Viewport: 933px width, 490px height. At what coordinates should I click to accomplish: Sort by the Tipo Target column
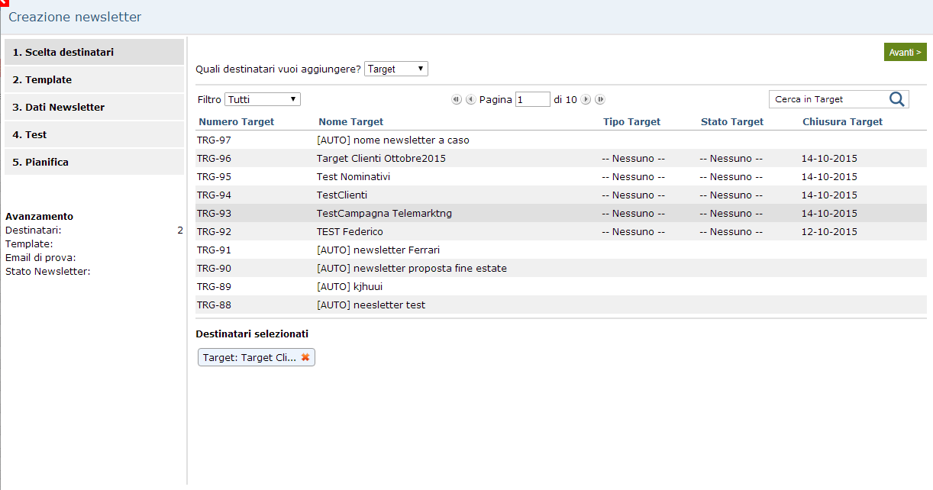click(631, 121)
